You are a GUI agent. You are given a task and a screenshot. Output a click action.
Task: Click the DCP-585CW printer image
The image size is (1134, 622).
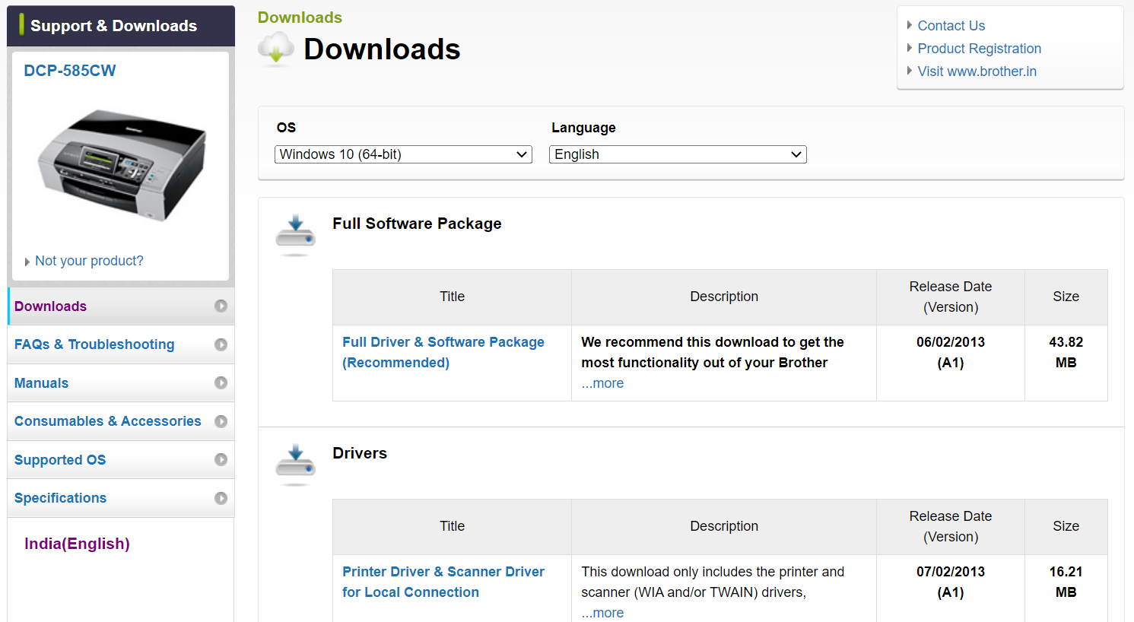click(122, 165)
